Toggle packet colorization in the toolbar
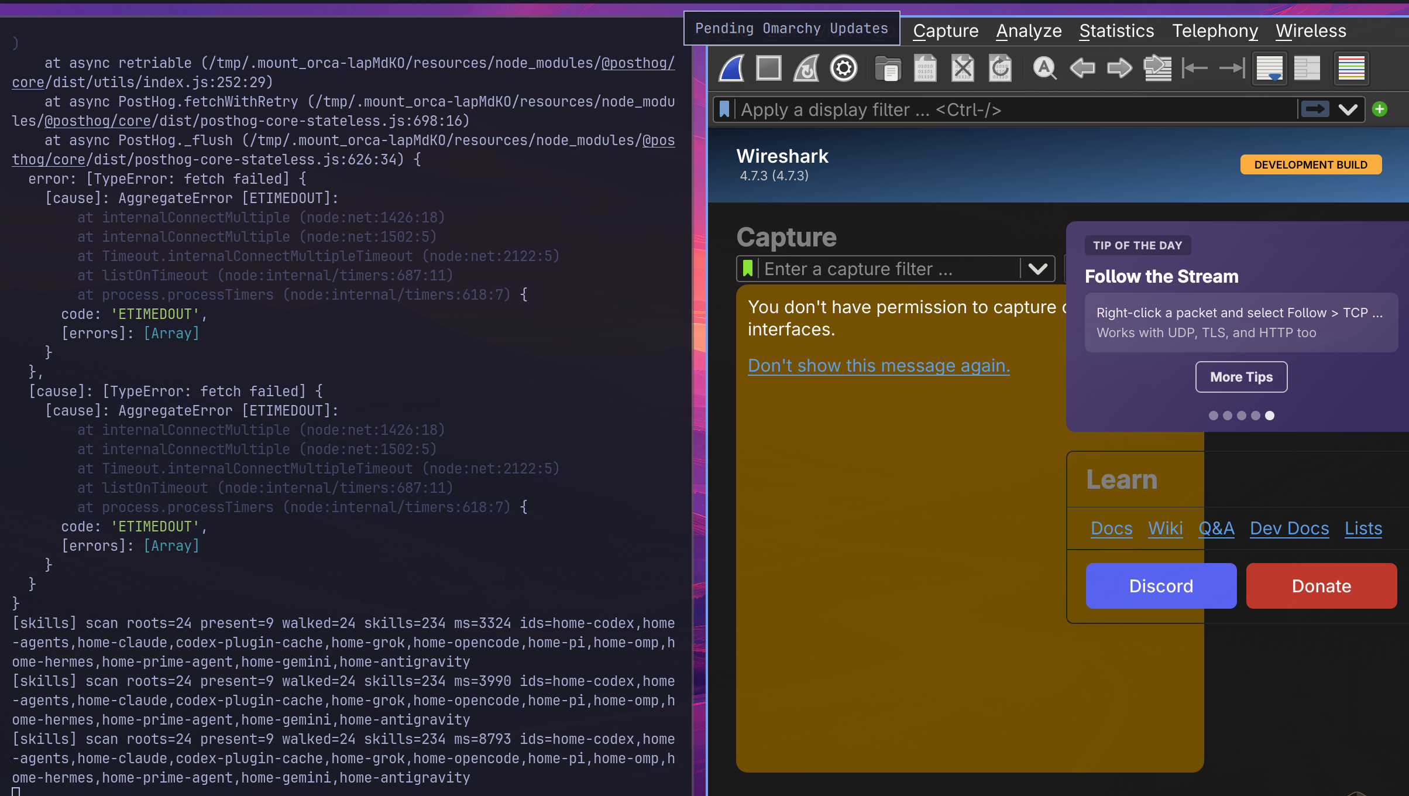Image resolution: width=1409 pixels, height=796 pixels. pyautogui.click(x=1352, y=68)
